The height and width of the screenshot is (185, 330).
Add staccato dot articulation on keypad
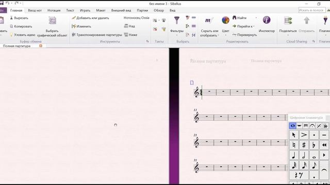[314, 135]
